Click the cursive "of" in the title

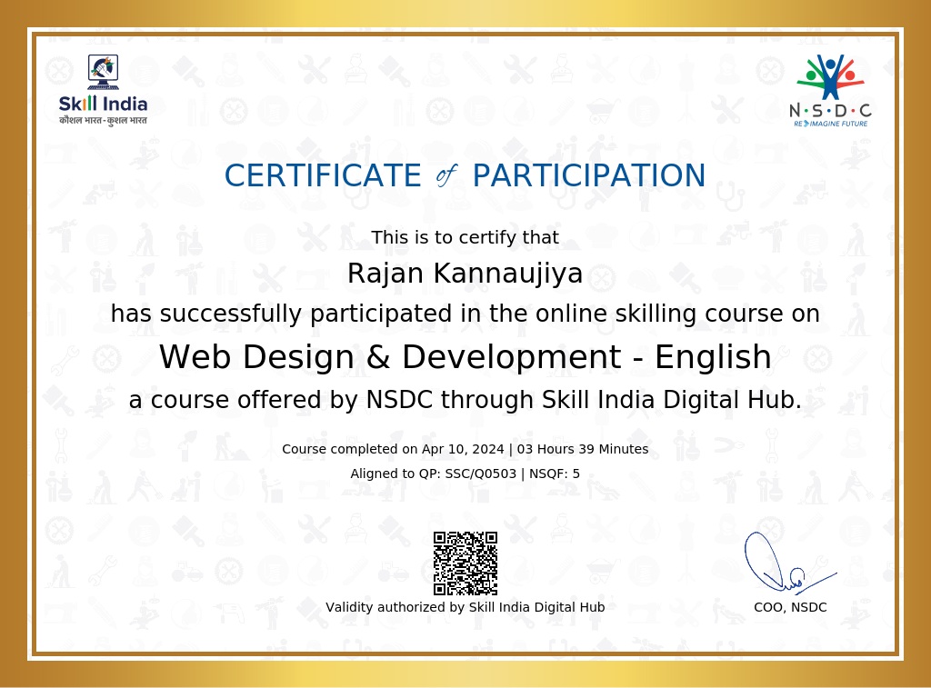[x=446, y=175]
